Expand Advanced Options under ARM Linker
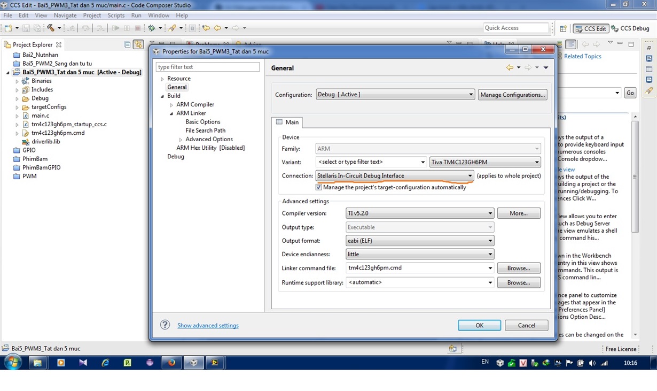The width and height of the screenshot is (657, 391). tap(181, 140)
